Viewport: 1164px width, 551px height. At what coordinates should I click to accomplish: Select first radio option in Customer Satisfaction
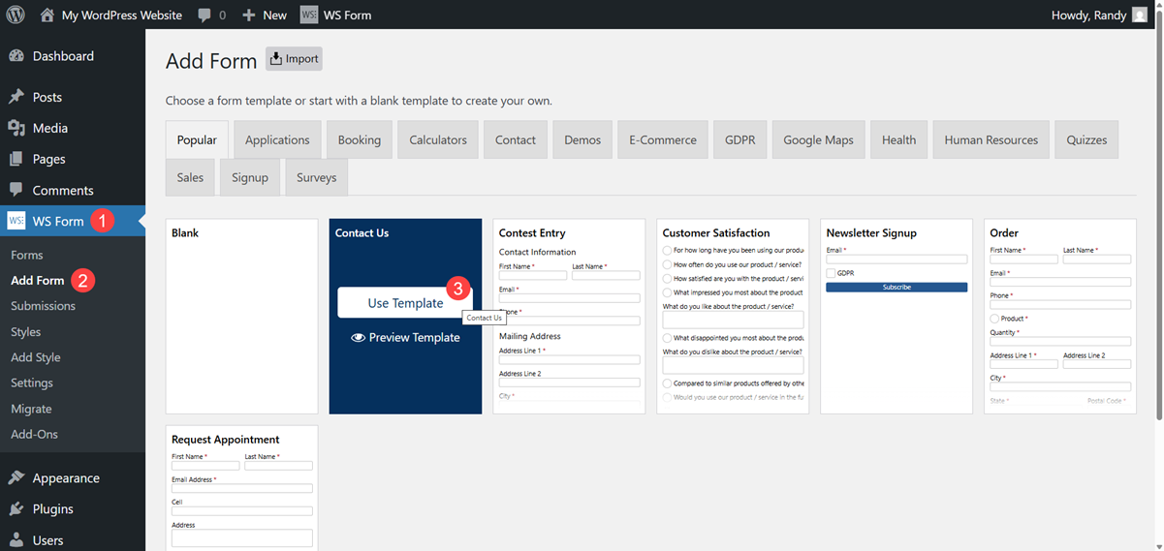[668, 250]
